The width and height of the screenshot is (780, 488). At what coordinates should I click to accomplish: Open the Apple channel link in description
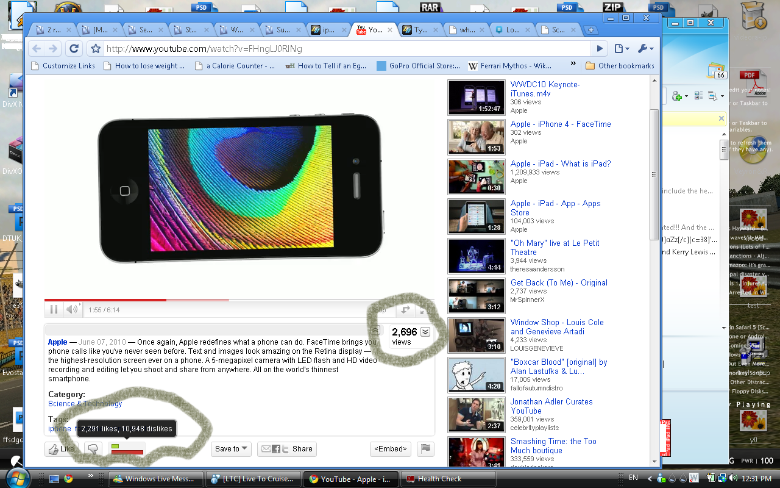click(58, 342)
